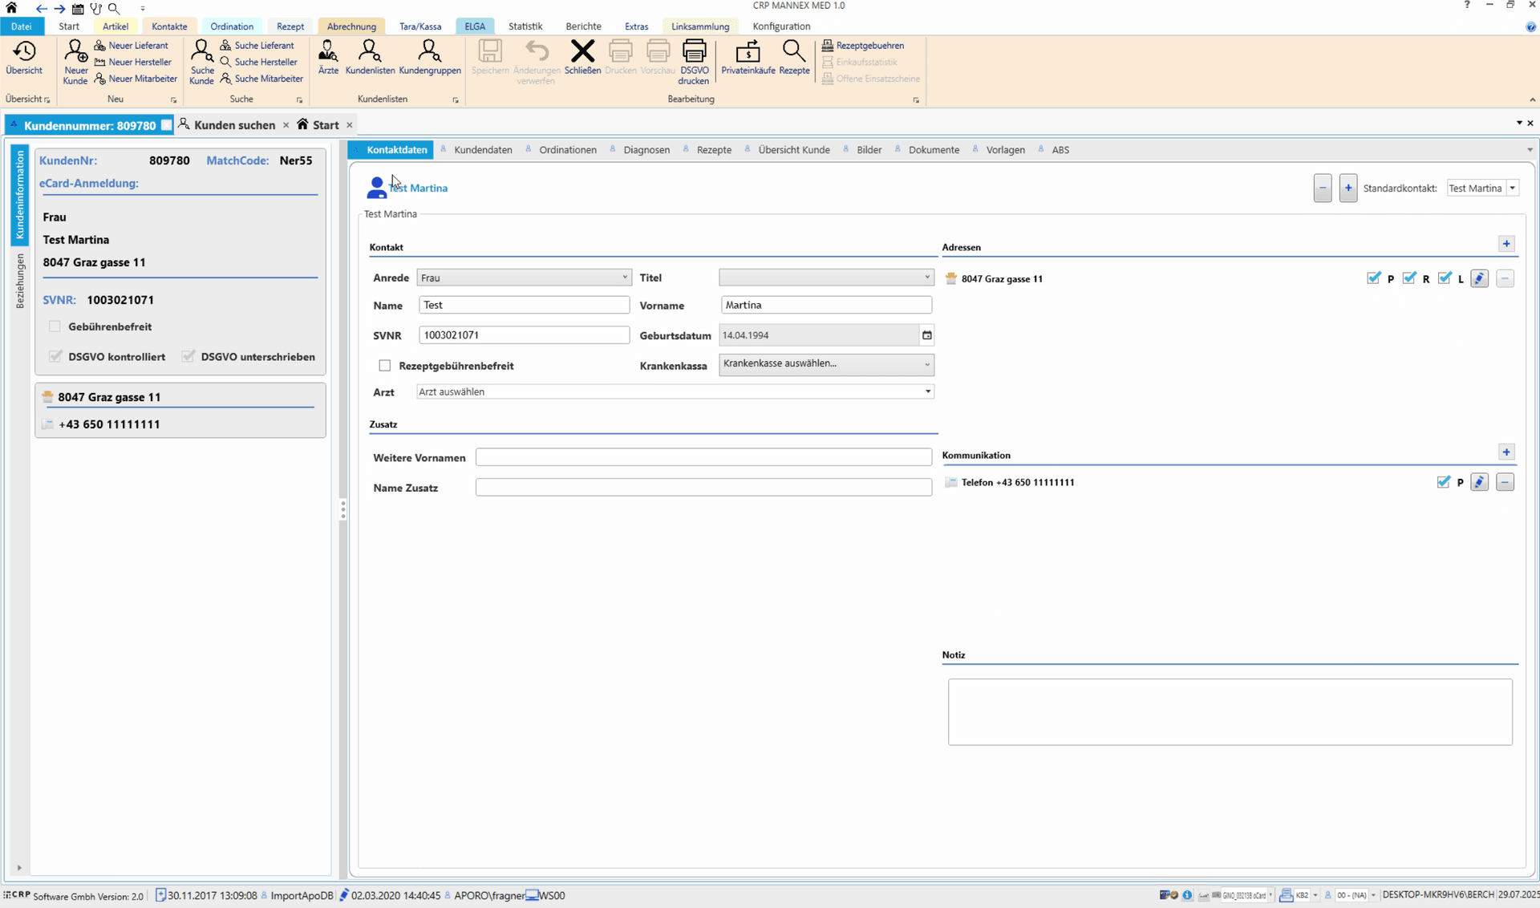
Task: Open the Anrede dropdown
Action: click(x=524, y=278)
